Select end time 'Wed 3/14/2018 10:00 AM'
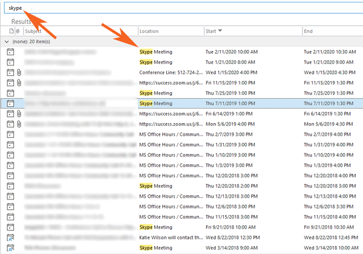This screenshot has height=254, width=363. [331, 248]
